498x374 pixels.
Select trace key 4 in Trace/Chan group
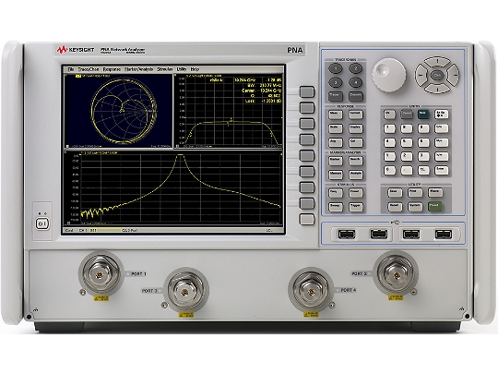click(355, 82)
